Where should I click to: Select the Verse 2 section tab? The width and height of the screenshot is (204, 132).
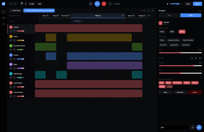130,16
